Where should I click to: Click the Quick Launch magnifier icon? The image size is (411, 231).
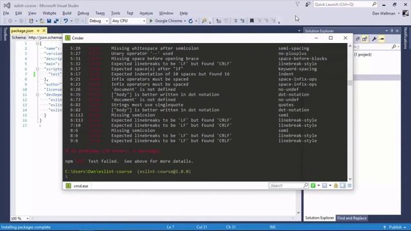pos(374,4)
